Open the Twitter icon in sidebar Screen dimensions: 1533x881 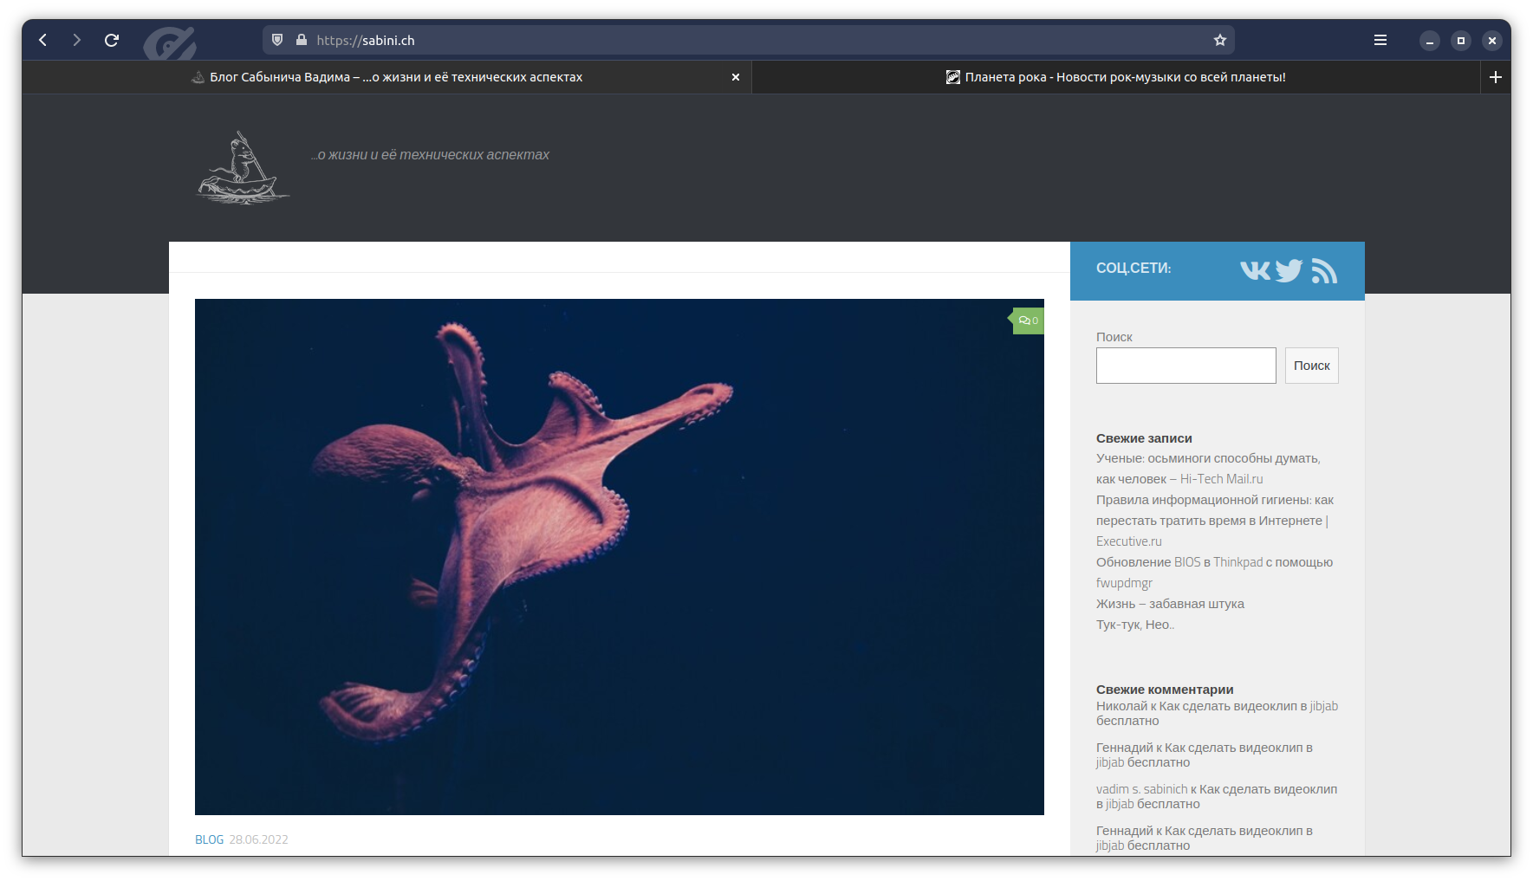point(1289,270)
